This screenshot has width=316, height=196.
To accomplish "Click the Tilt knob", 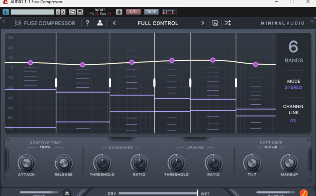I will (x=252, y=163).
